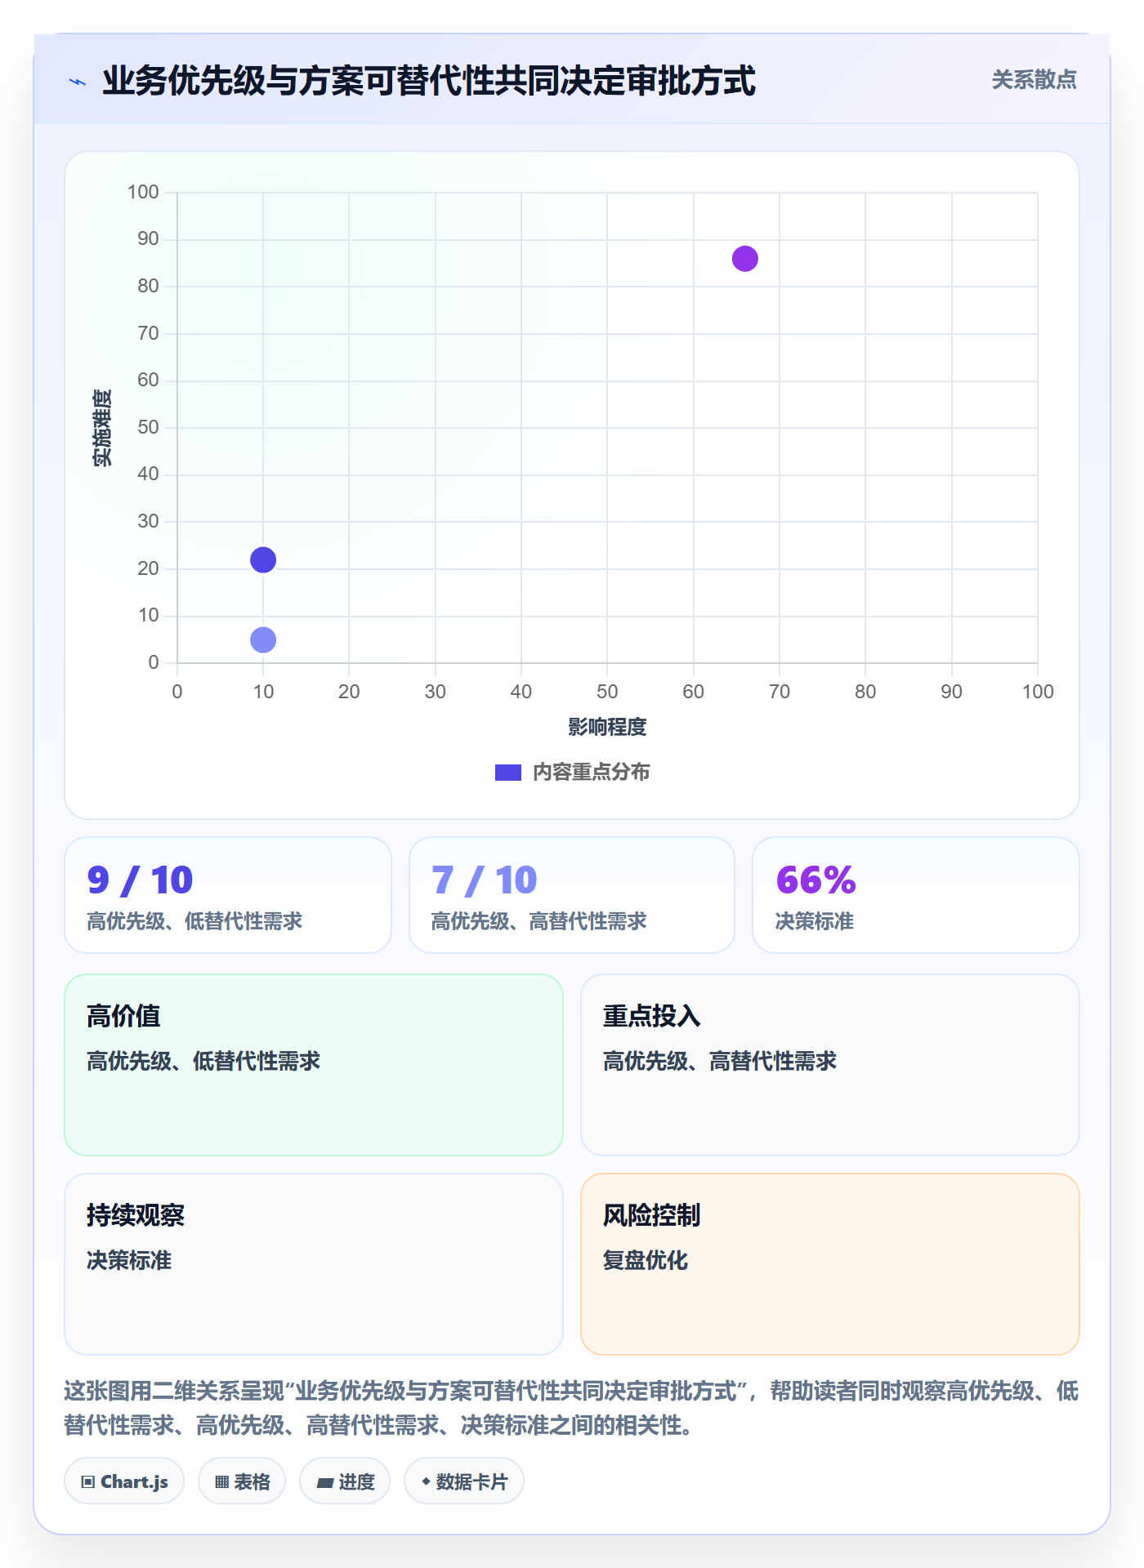
Task: Click the 复盘优化 text in the 风险控制 card
Action: (x=646, y=1260)
